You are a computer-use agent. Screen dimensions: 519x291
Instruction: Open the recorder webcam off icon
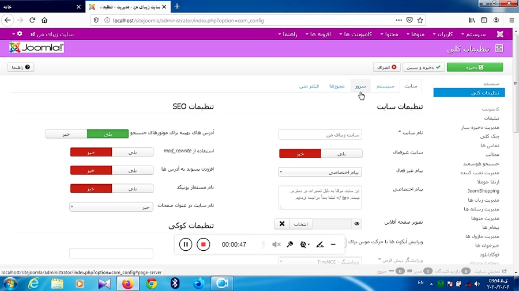[x=304, y=244]
